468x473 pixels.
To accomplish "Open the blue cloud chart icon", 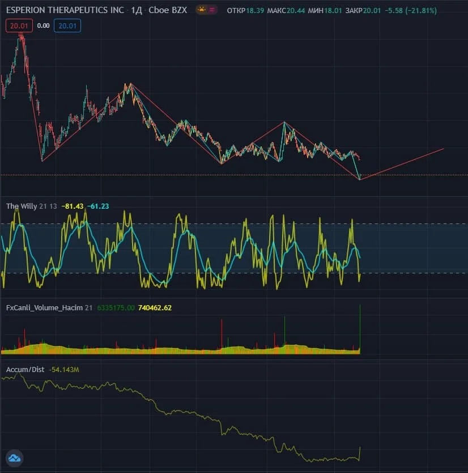I will (x=14, y=458).
